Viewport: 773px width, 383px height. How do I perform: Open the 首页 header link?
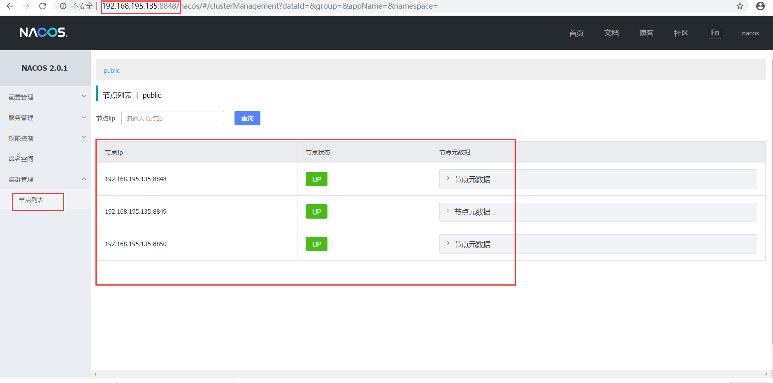(576, 33)
